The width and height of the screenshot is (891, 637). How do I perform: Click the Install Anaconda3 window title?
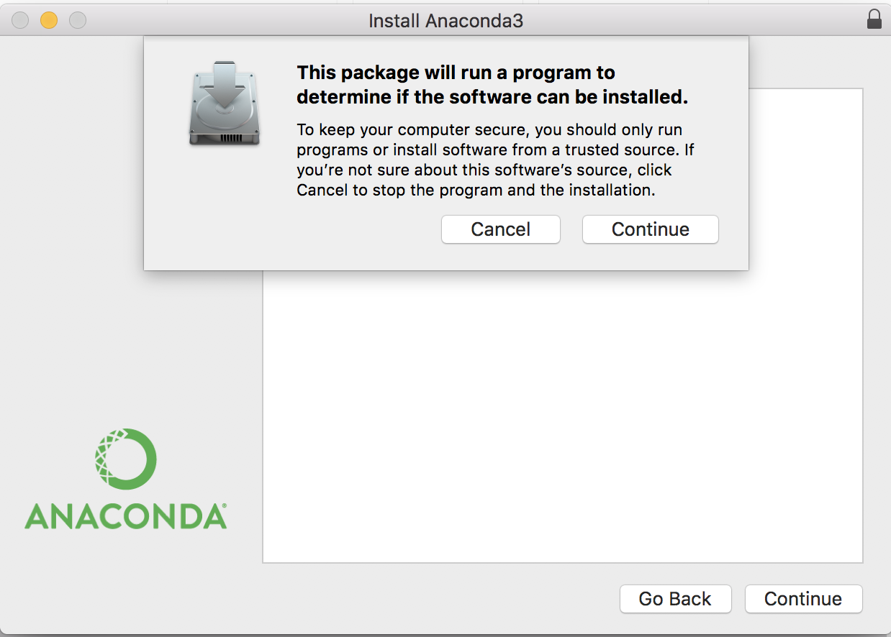pyautogui.click(x=445, y=21)
